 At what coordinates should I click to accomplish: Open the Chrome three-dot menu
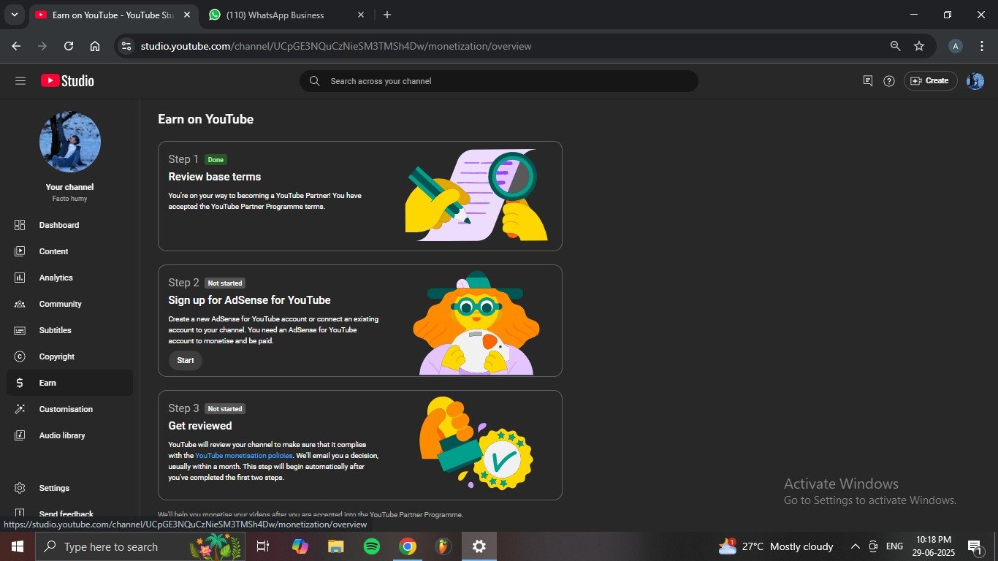coord(982,46)
